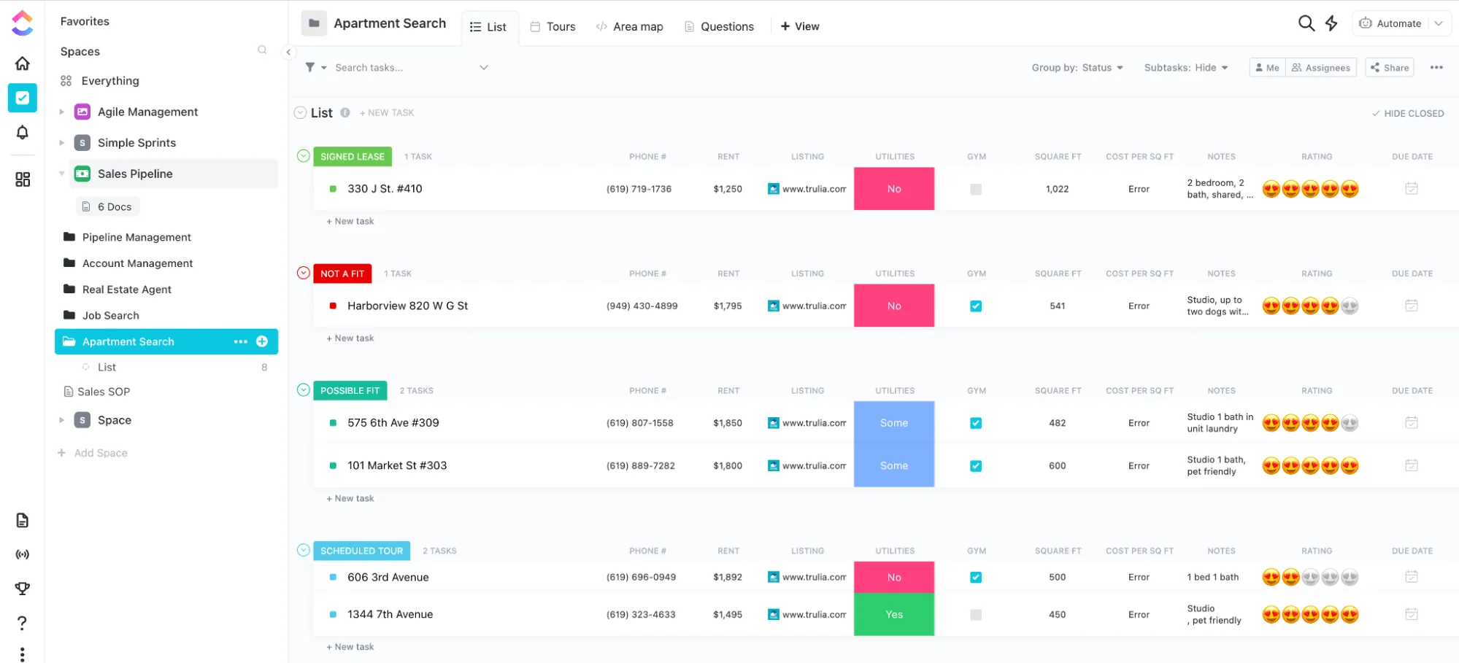This screenshot has width=1459, height=663.
Task: Open the Subtasks: Hide dropdown
Action: pyautogui.click(x=1186, y=68)
